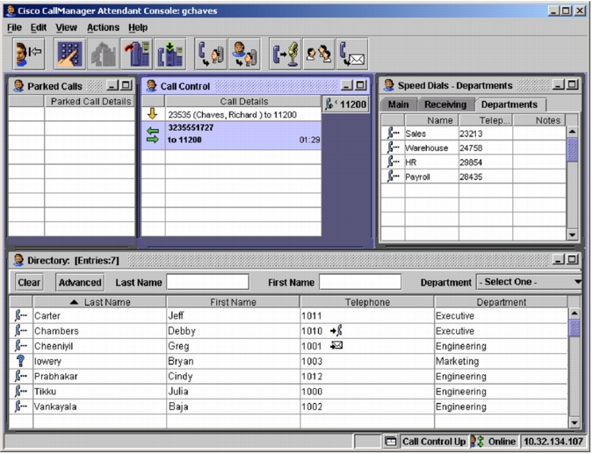Image resolution: width=593 pixels, height=454 pixels.
Task: Click the Clear button in Directory
Action: click(x=29, y=283)
